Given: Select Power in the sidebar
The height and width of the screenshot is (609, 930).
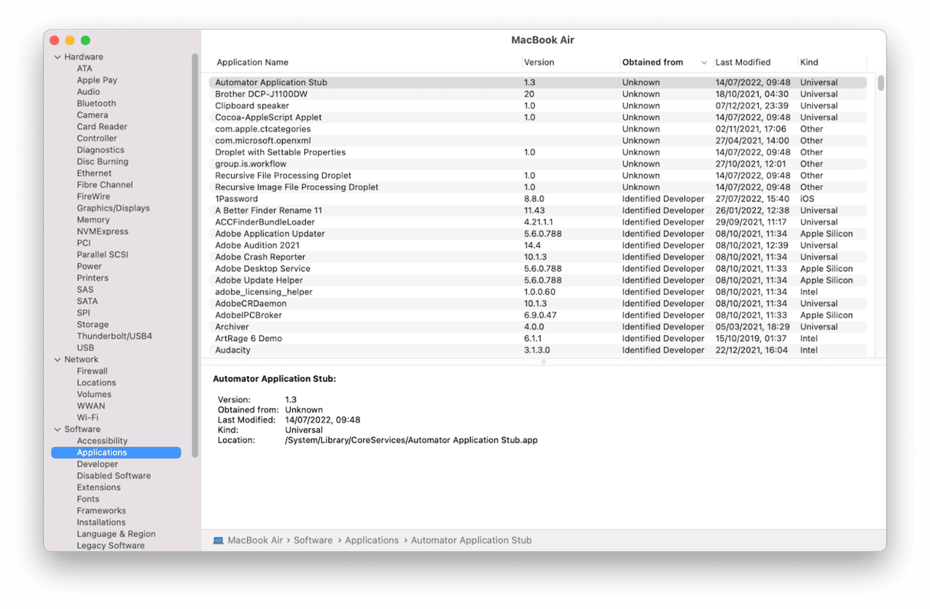Looking at the screenshot, I should point(89,267).
